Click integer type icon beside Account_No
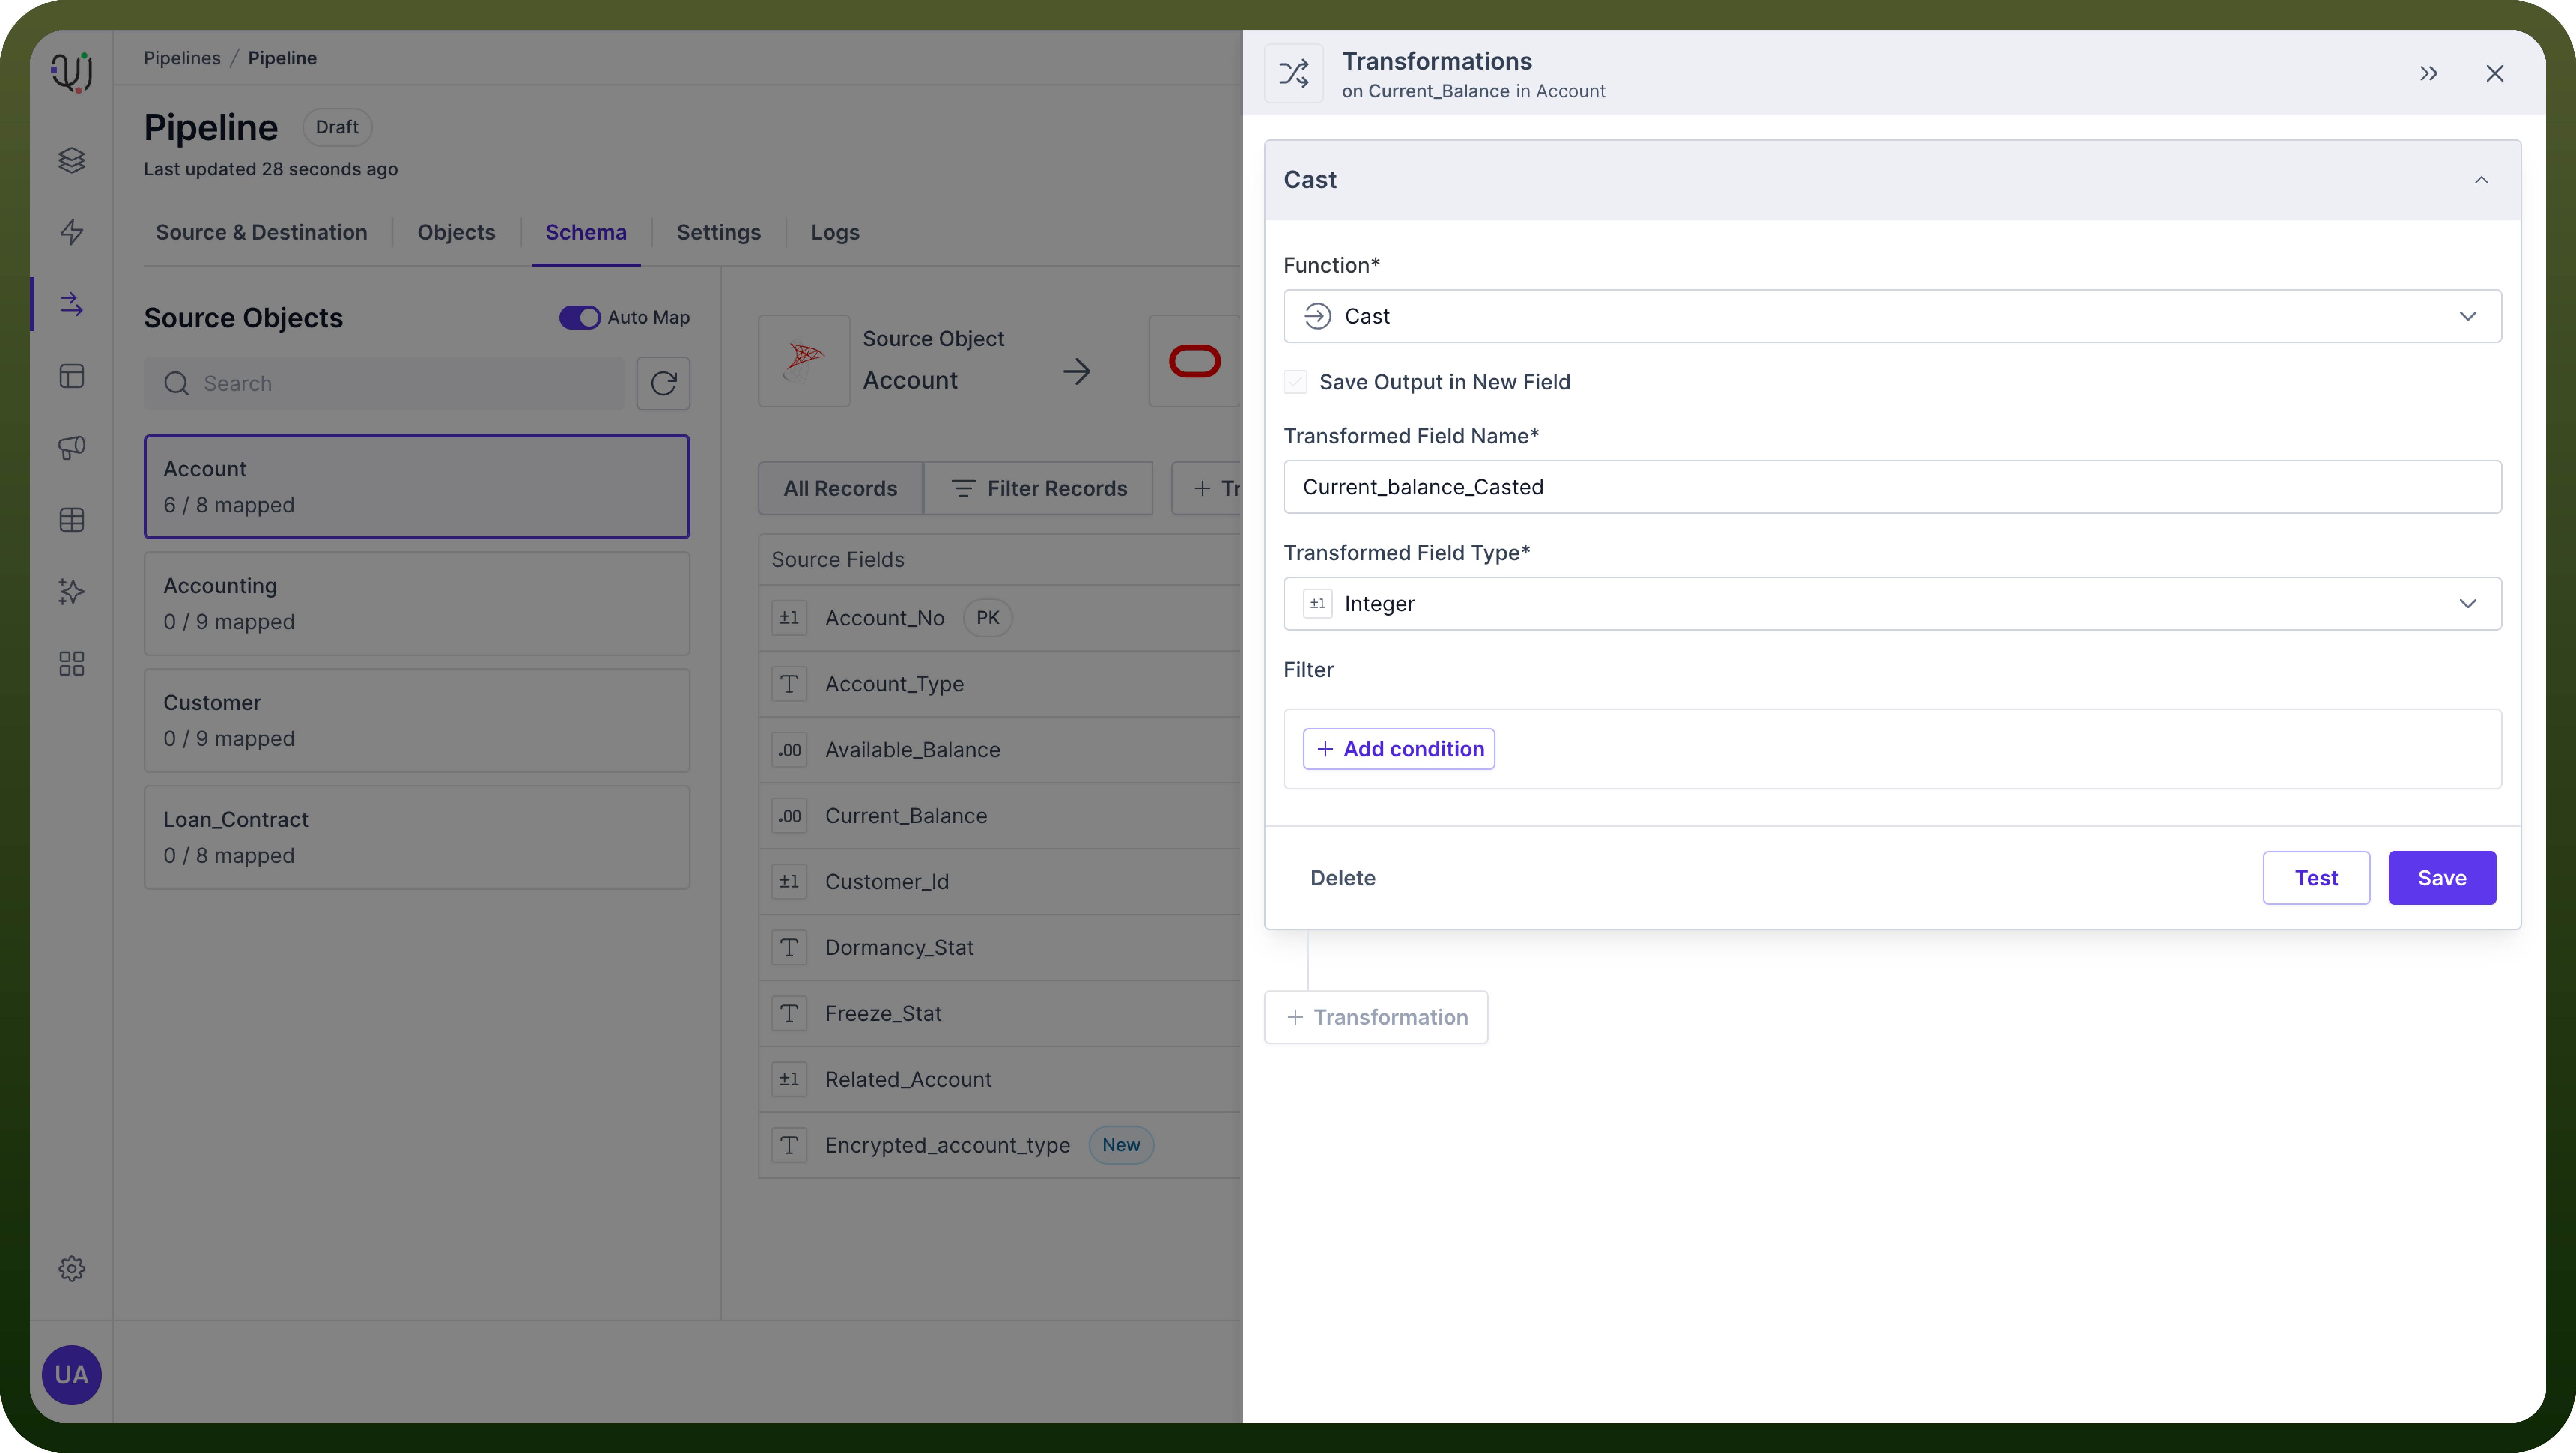This screenshot has width=2576, height=1453. (x=789, y=618)
